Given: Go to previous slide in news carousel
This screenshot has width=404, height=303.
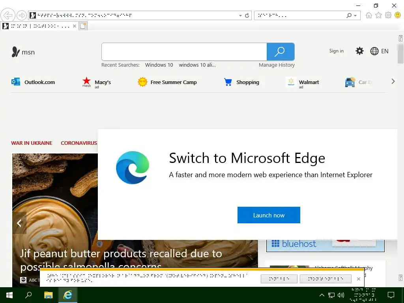Looking at the screenshot, I should [19, 223].
